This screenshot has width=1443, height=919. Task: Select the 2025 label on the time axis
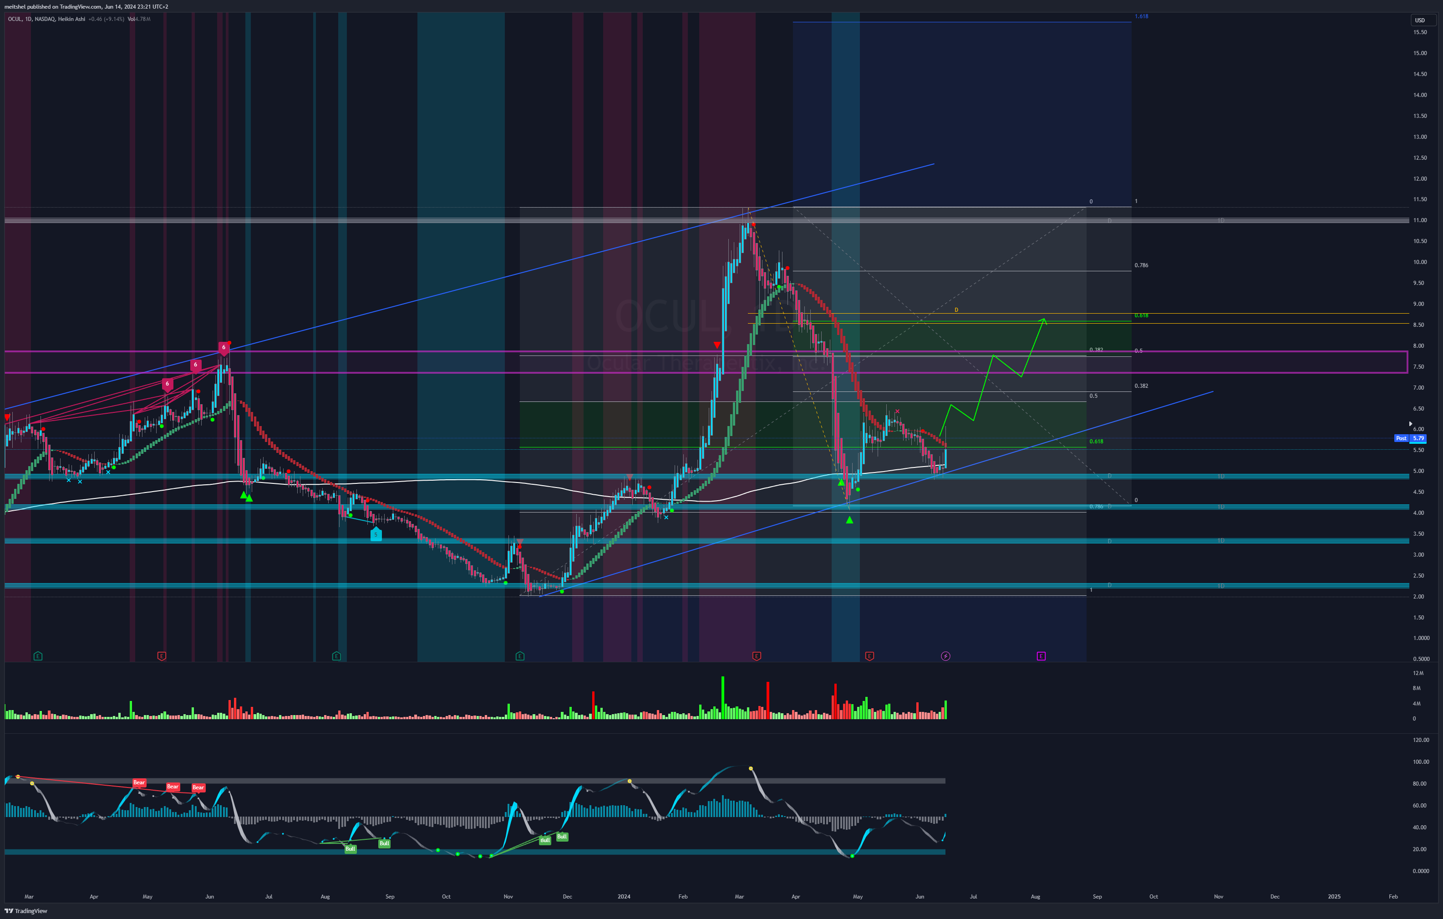tap(1334, 897)
